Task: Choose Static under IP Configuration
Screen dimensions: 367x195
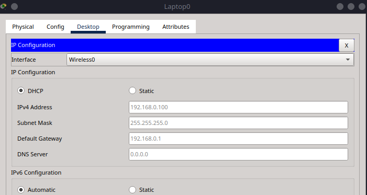Action: click(132, 90)
